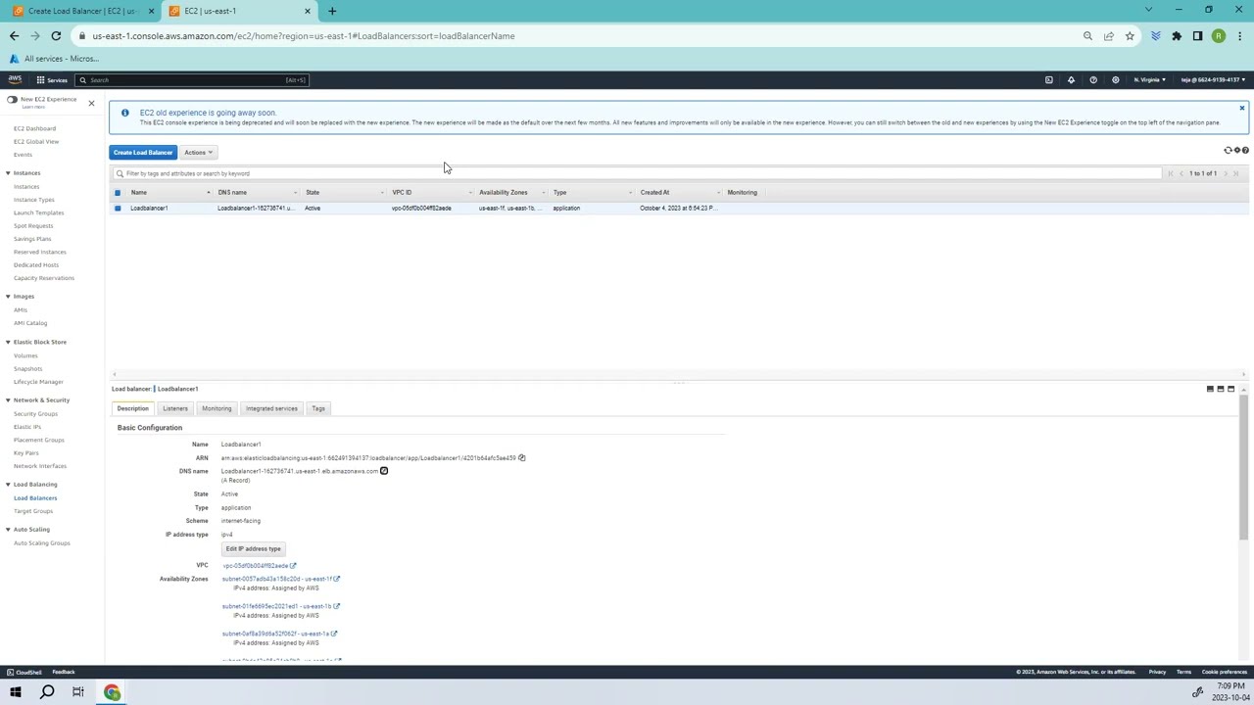
Task: Click the AWS logo home icon
Action: pyautogui.click(x=15, y=79)
